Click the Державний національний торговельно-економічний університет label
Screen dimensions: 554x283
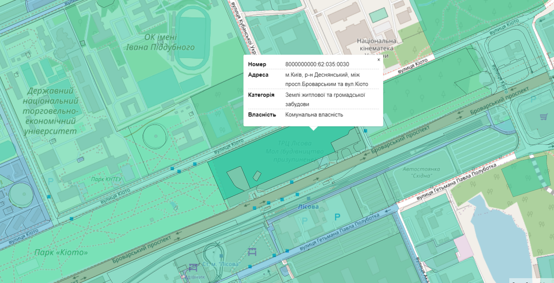(50, 111)
